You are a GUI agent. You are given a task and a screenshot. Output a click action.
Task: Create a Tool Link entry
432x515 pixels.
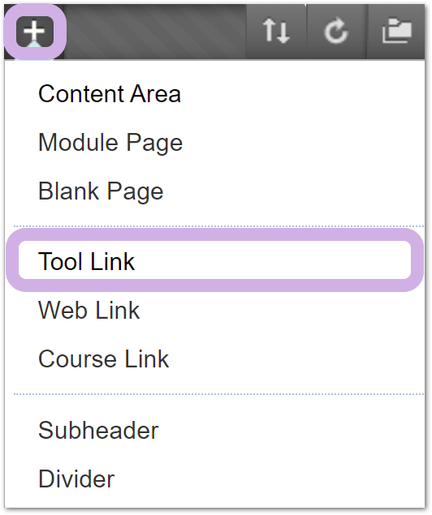coord(86,261)
